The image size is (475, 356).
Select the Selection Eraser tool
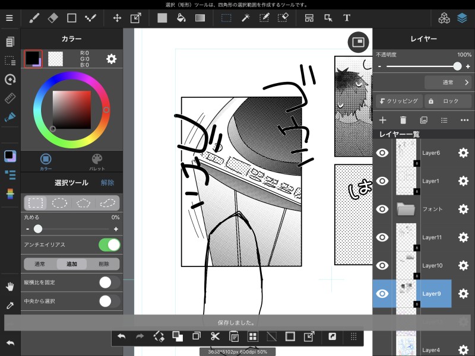click(283, 18)
